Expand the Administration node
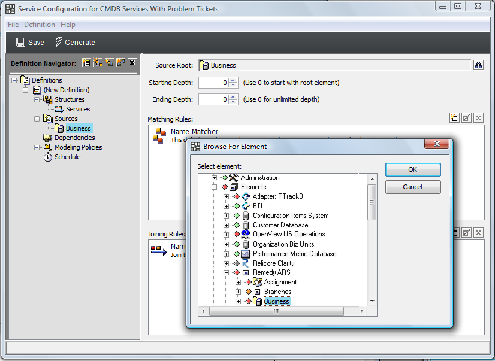This screenshot has height=361, width=495. point(214,177)
